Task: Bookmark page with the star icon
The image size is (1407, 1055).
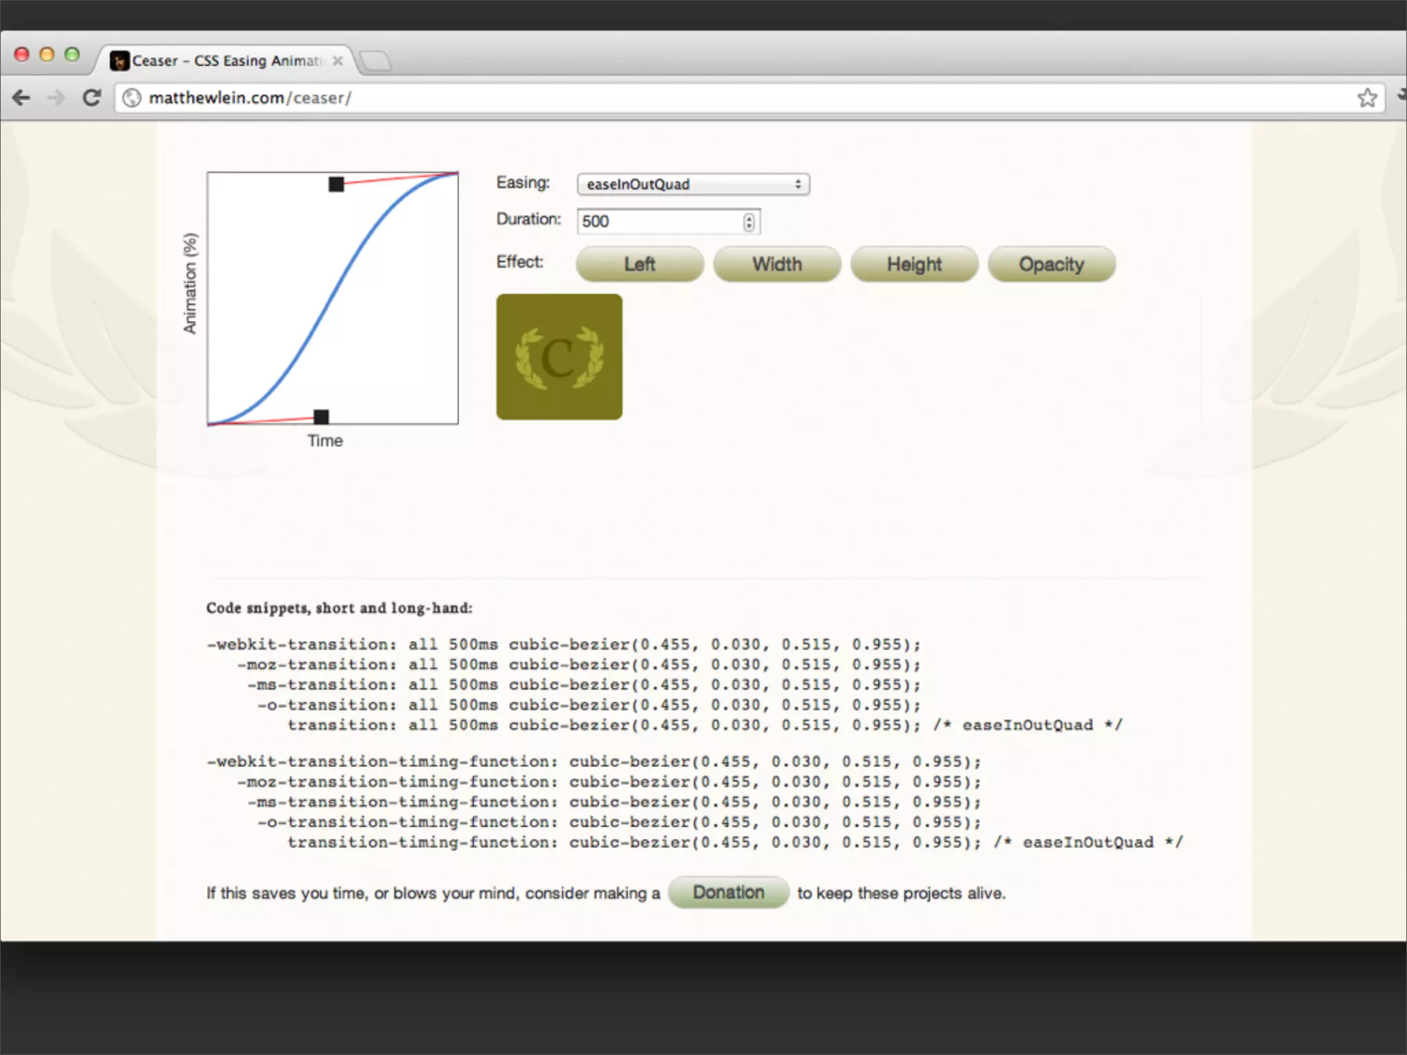Action: pos(1366,98)
